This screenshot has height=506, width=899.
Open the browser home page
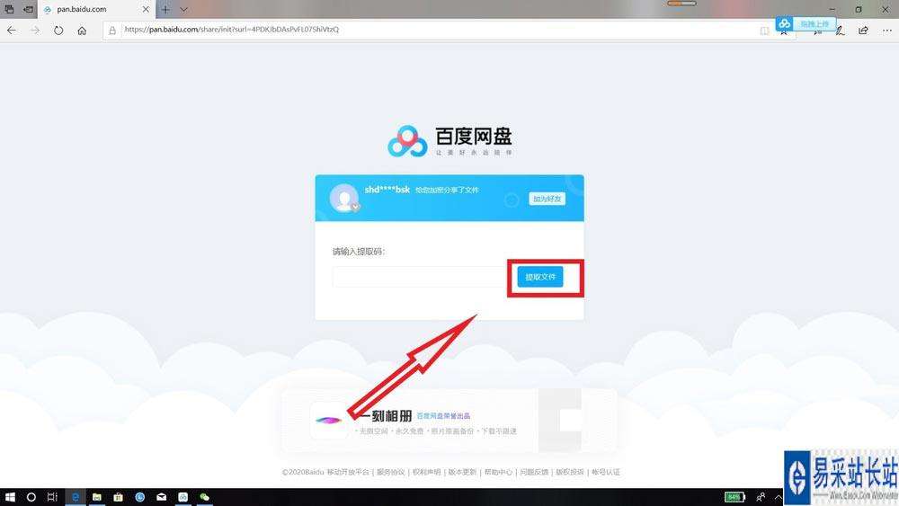click(x=82, y=31)
